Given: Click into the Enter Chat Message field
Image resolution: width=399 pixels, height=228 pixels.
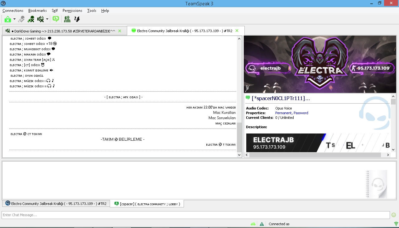Looking at the screenshot, I should pos(196,215).
